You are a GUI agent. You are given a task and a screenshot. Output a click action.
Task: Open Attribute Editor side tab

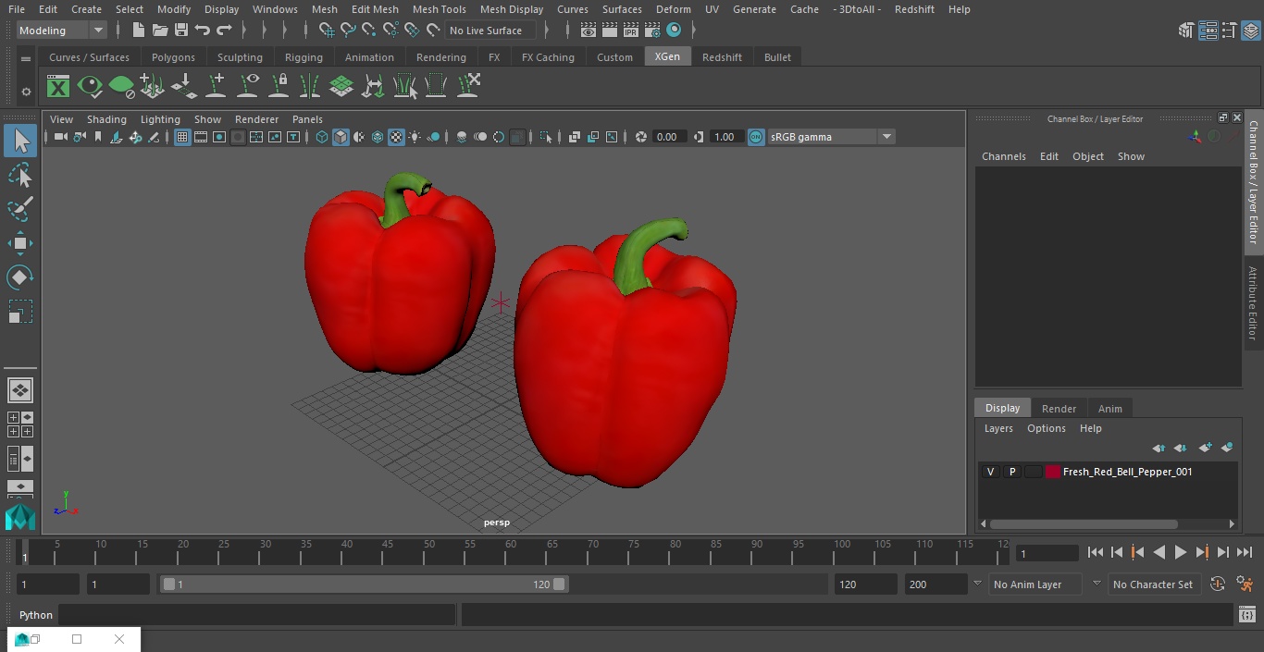pyautogui.click(x=1253, y=303)
